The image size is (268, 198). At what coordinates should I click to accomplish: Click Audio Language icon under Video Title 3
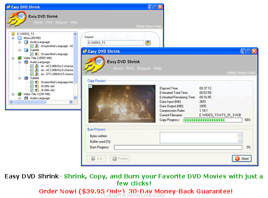click(26, 98)
